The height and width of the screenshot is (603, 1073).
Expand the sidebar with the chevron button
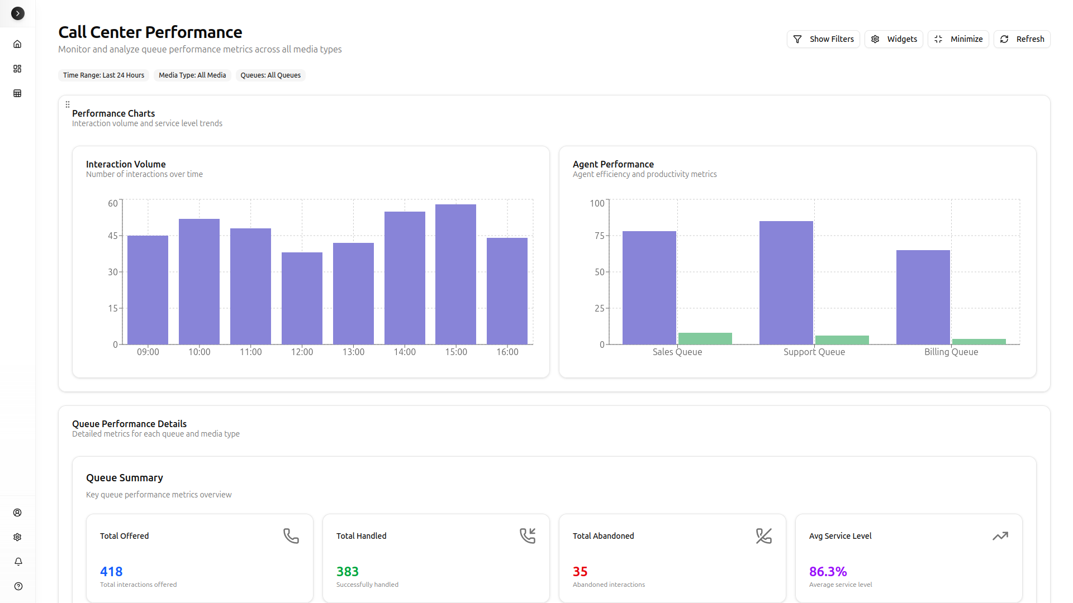tap(18, 13)
